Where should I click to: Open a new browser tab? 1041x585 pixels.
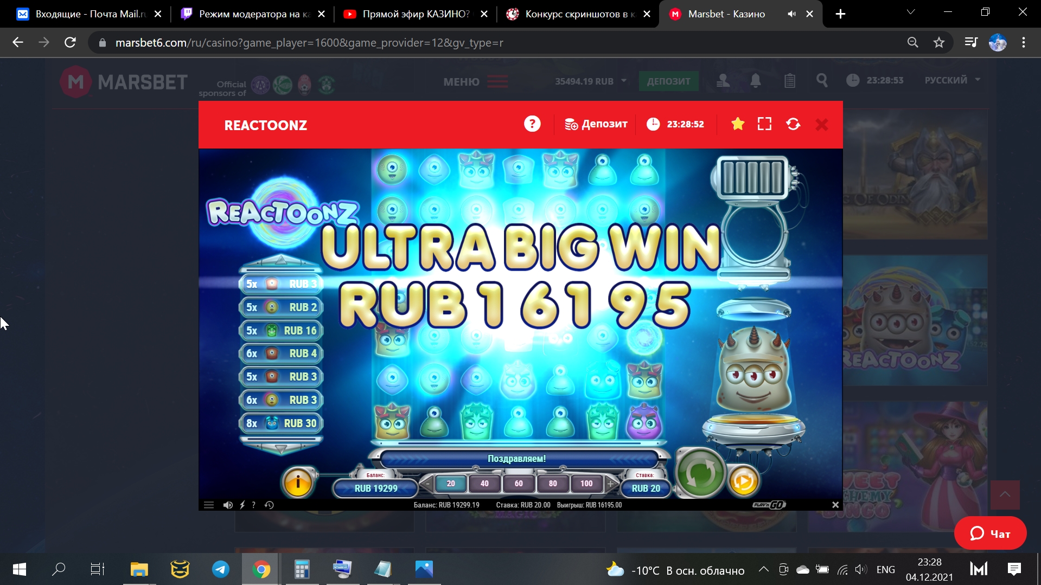coord(840,14)
